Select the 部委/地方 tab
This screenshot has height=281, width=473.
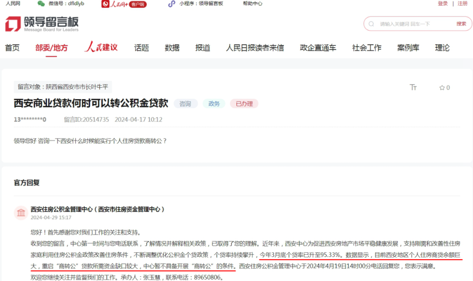tap(52, 48)
